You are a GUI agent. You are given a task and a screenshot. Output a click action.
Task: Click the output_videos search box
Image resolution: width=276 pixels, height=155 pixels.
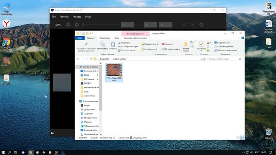tap(225, 59)
